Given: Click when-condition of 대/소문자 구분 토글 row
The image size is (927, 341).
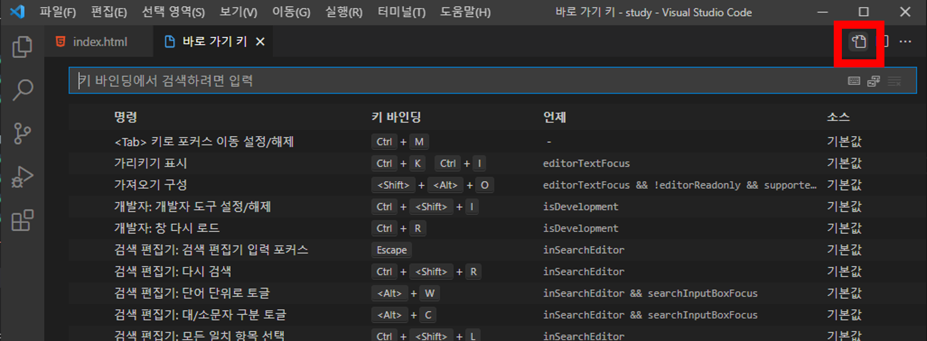Looking at the screenshot, I should click(x=650, y=315).
